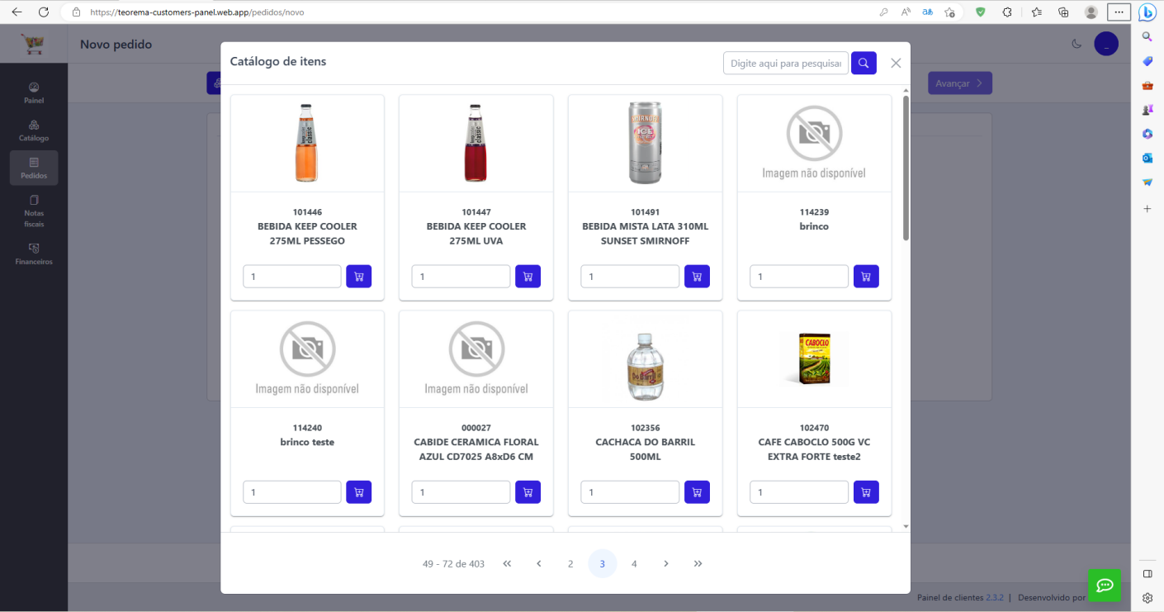Click the Avançar button

tap(960, 83)
